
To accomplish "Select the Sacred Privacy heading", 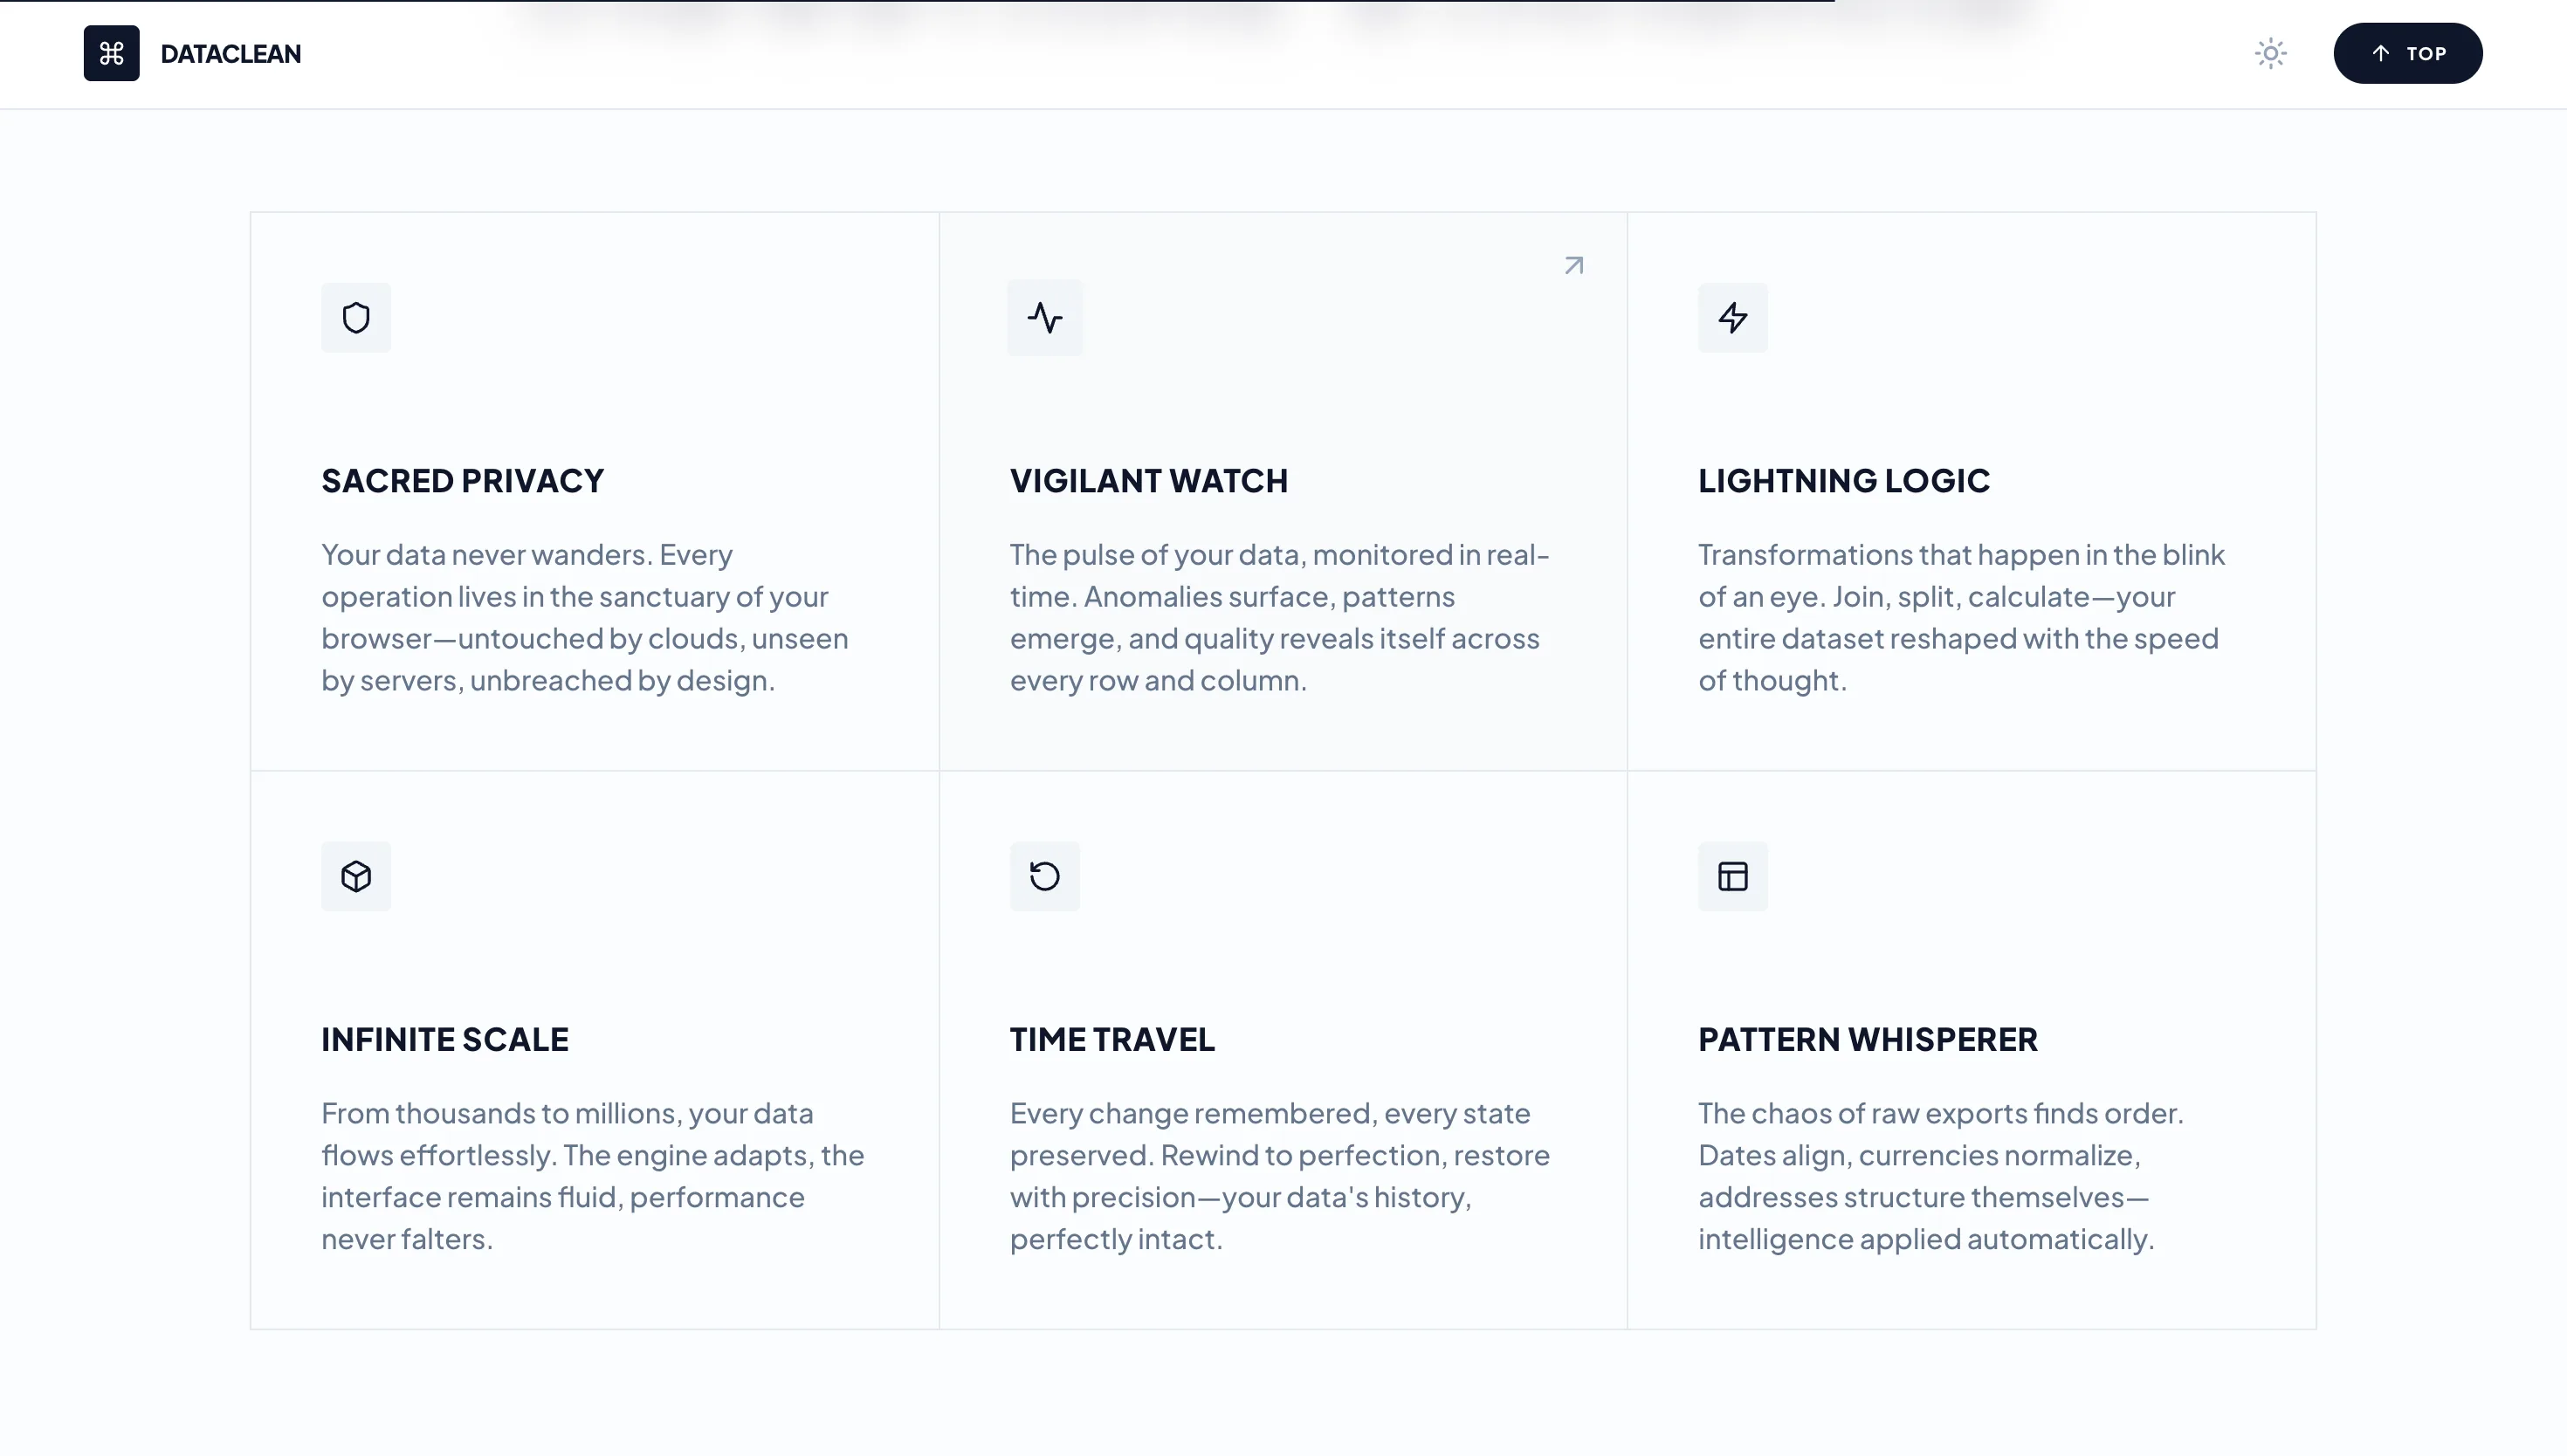I will pos(462,481).
